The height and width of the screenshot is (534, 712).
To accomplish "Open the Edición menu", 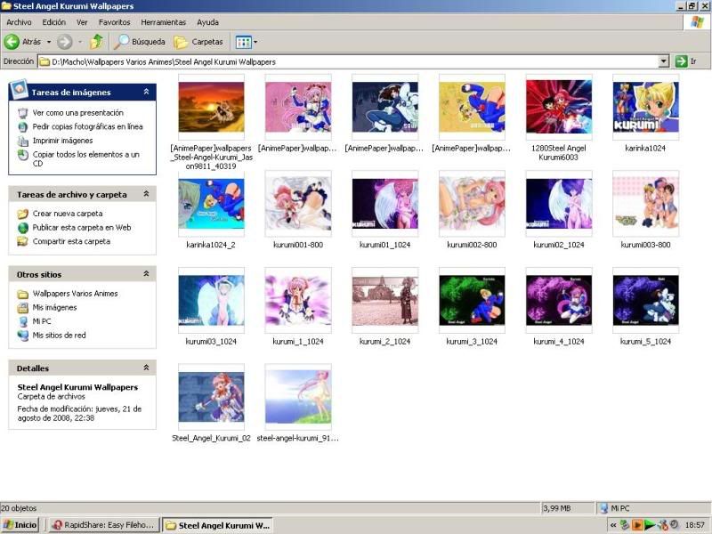I will 54,22.
